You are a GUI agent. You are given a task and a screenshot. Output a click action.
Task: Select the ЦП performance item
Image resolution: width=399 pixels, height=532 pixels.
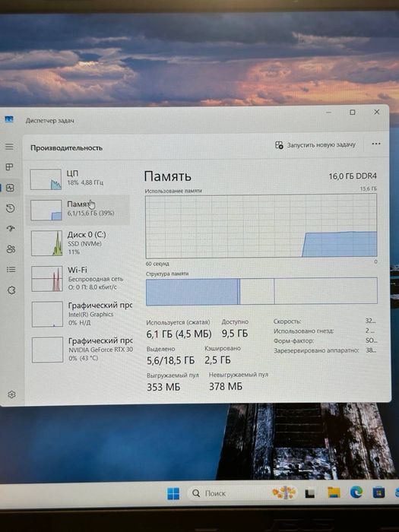[78, 179]
